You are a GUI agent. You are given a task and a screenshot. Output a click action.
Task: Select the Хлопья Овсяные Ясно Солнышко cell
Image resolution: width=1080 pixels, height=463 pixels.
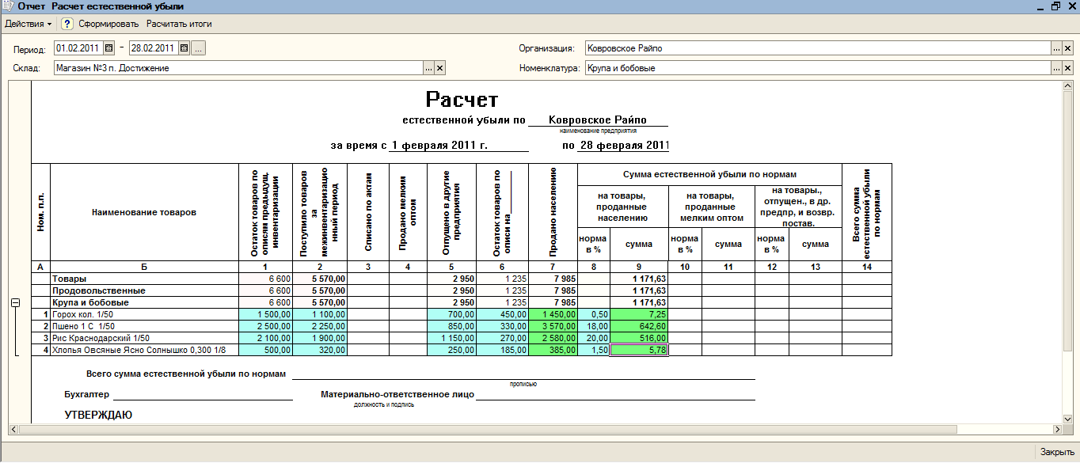[x=144, y=351]
